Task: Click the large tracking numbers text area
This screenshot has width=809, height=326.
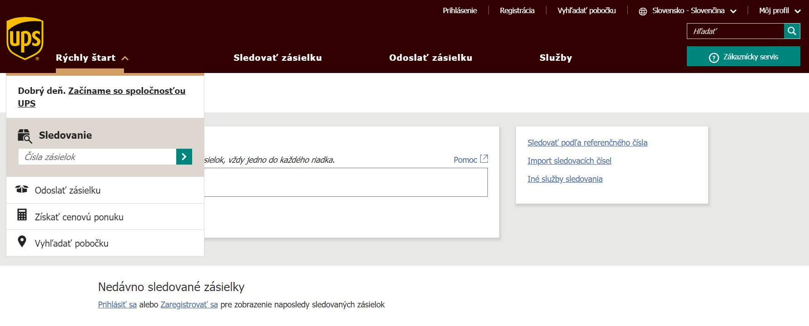Action: coord(346,182)
